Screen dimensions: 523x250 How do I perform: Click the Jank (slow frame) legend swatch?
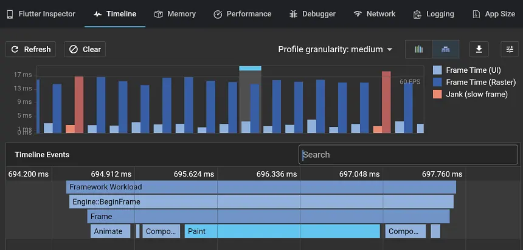click(x=437, y=94)
